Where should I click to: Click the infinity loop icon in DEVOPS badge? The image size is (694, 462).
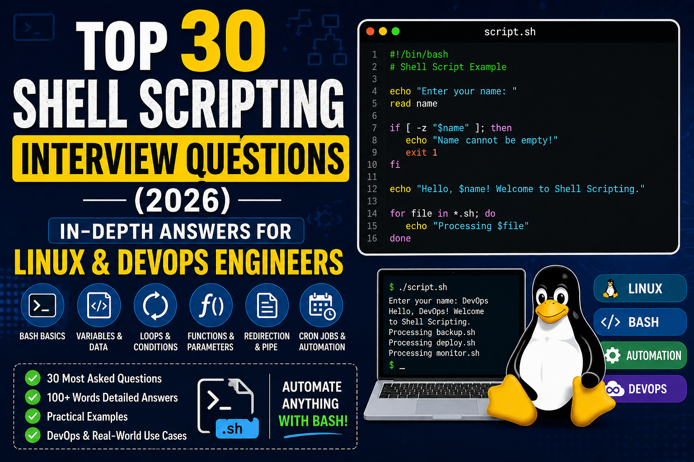coord(614,389)
